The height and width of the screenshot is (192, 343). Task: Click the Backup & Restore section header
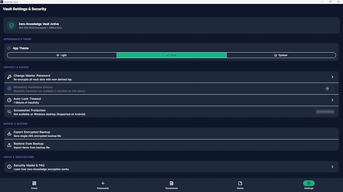16,124
